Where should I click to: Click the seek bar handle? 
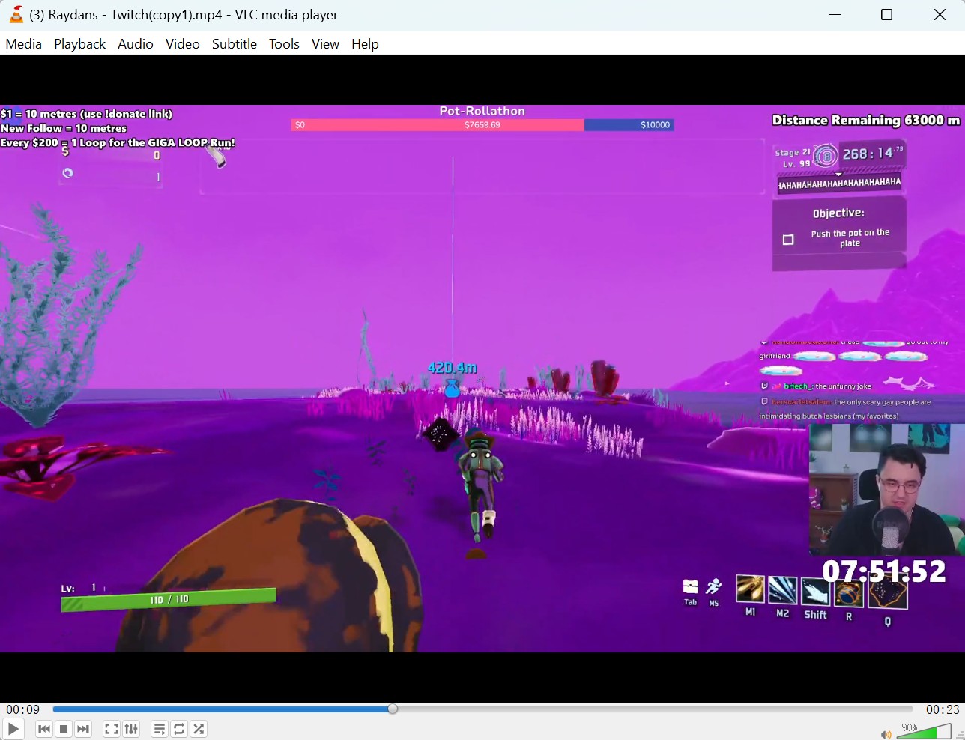(393, 709)
